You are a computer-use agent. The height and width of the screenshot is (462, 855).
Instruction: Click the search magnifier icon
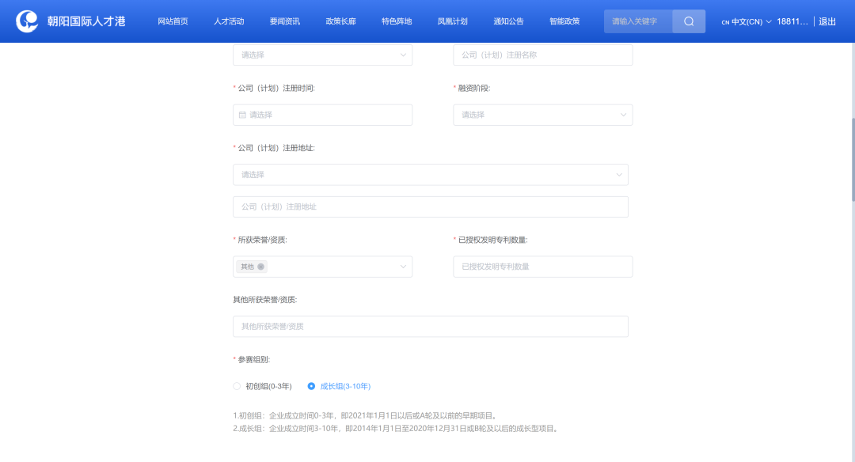pos(689,21)
